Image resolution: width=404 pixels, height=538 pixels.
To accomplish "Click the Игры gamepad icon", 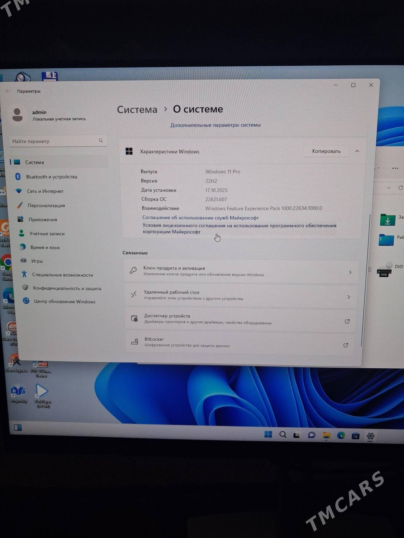I will (x=24, y=260).
